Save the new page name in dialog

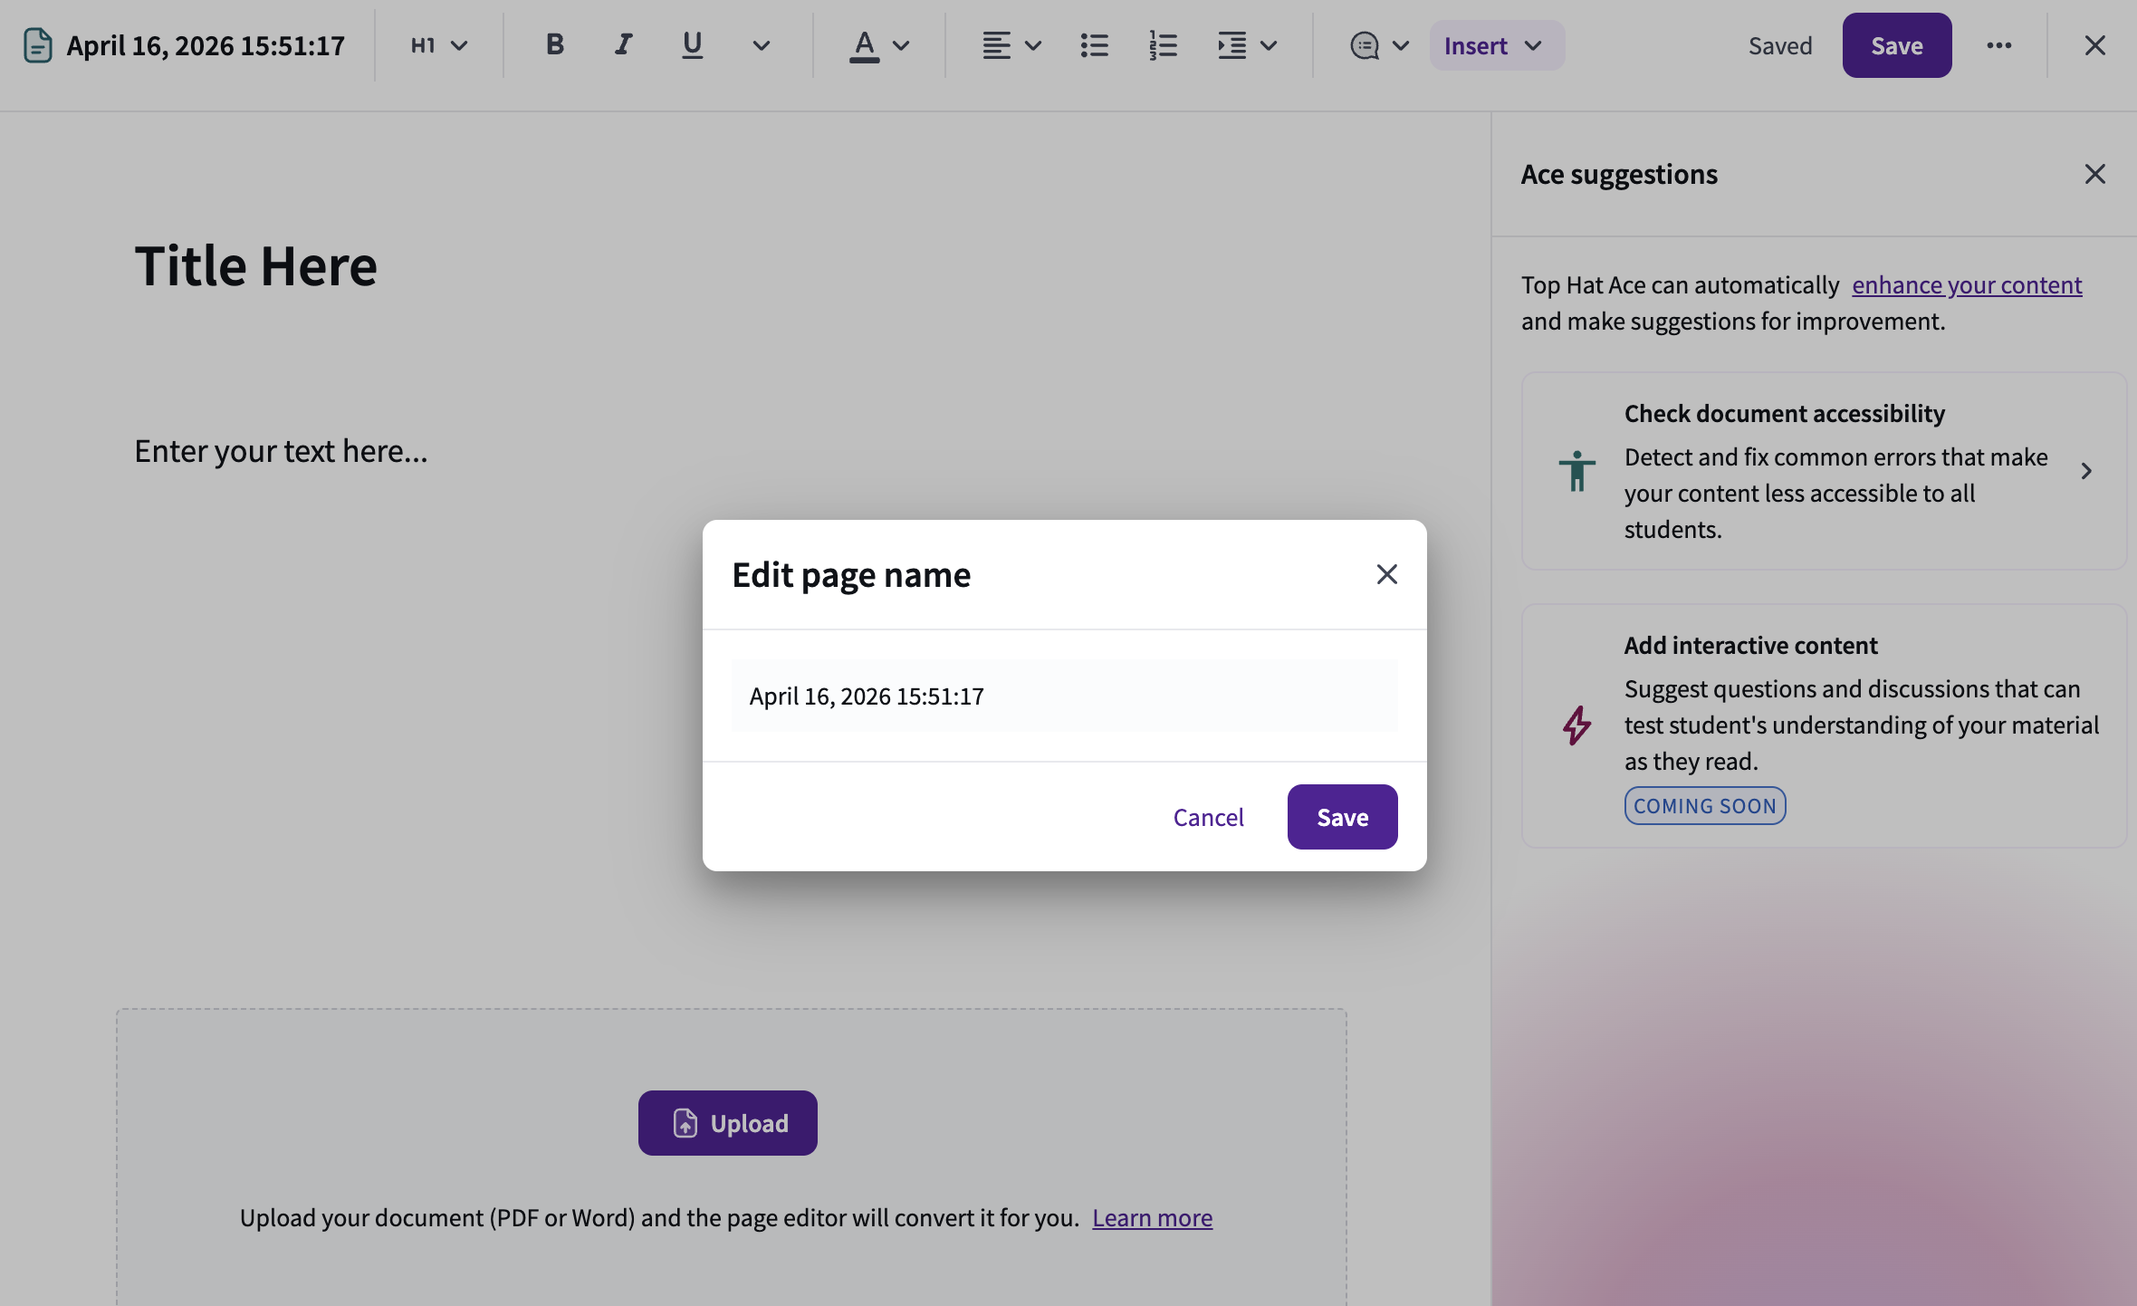(x=1342, y=817)
